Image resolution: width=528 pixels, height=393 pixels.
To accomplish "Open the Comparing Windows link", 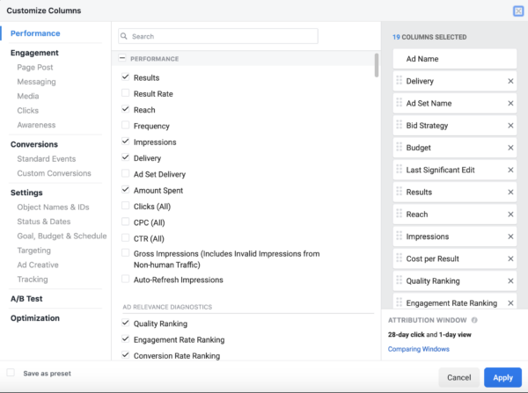I will tap(419, 349).
